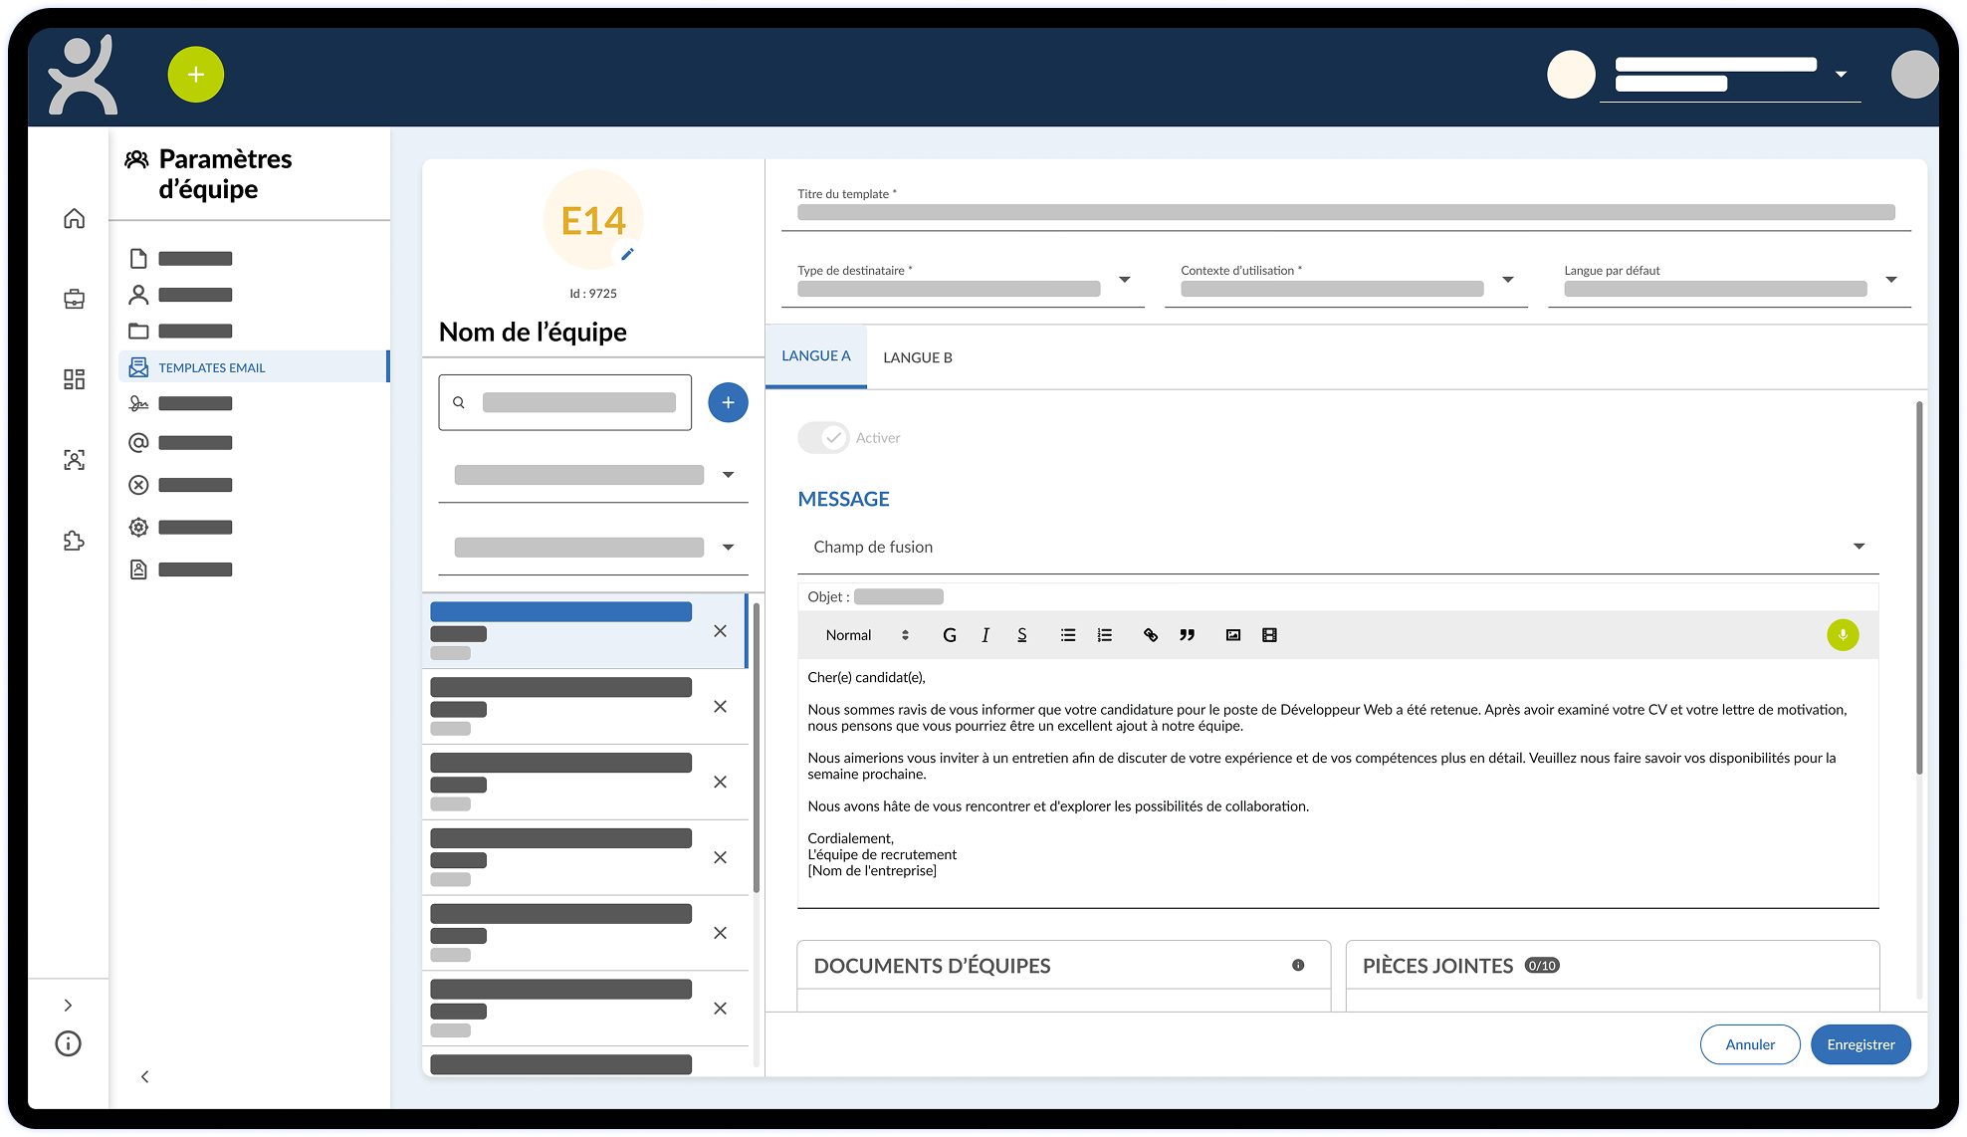
Task: Toggle italic formatting in the editor
Action: (985, 635)
